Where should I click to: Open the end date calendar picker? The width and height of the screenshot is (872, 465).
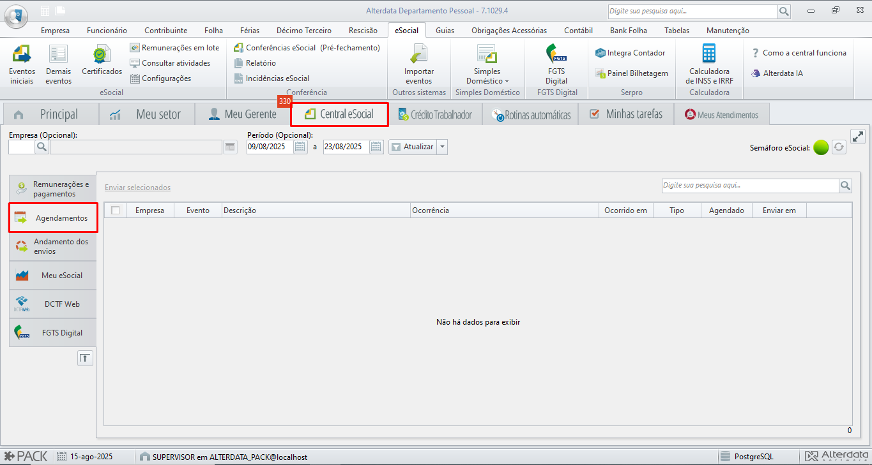tap(377, 147)
